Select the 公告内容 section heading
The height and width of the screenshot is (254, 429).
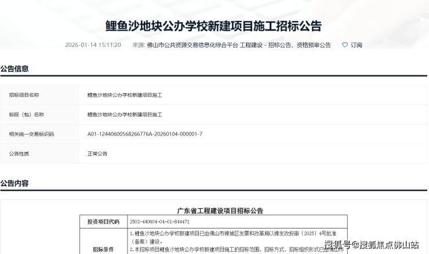(14, 183)
